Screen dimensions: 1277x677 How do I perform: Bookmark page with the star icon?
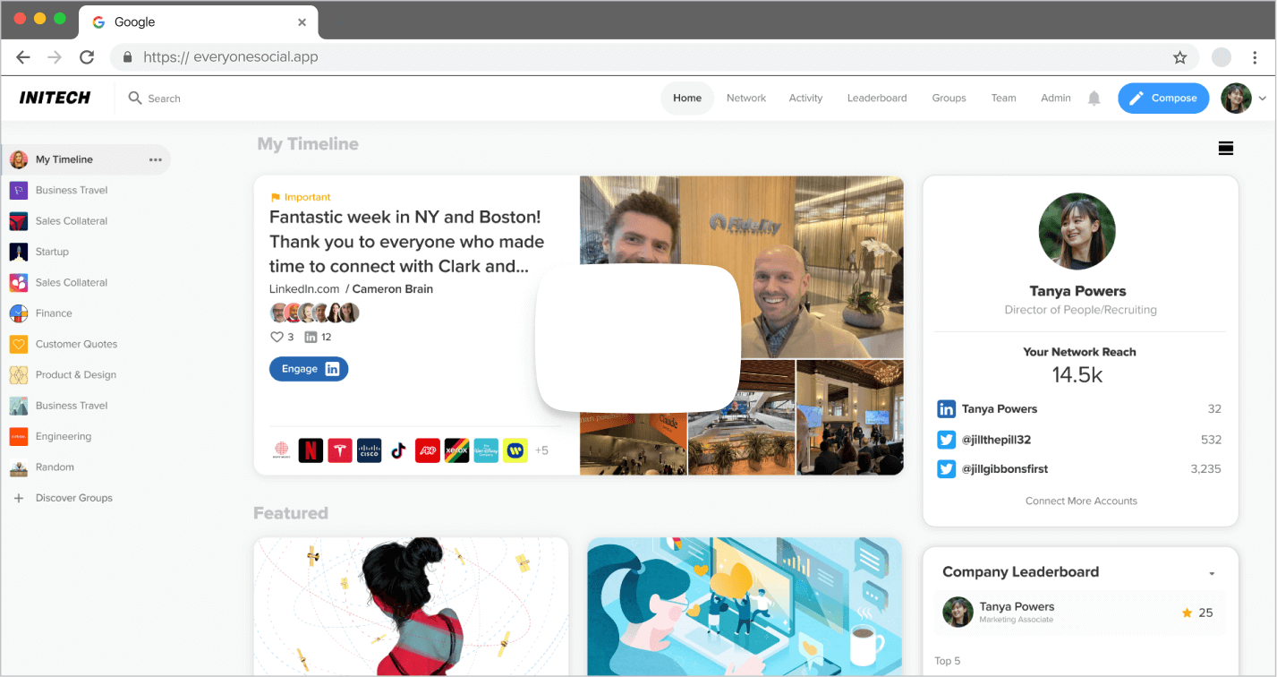pos(1179,57)
